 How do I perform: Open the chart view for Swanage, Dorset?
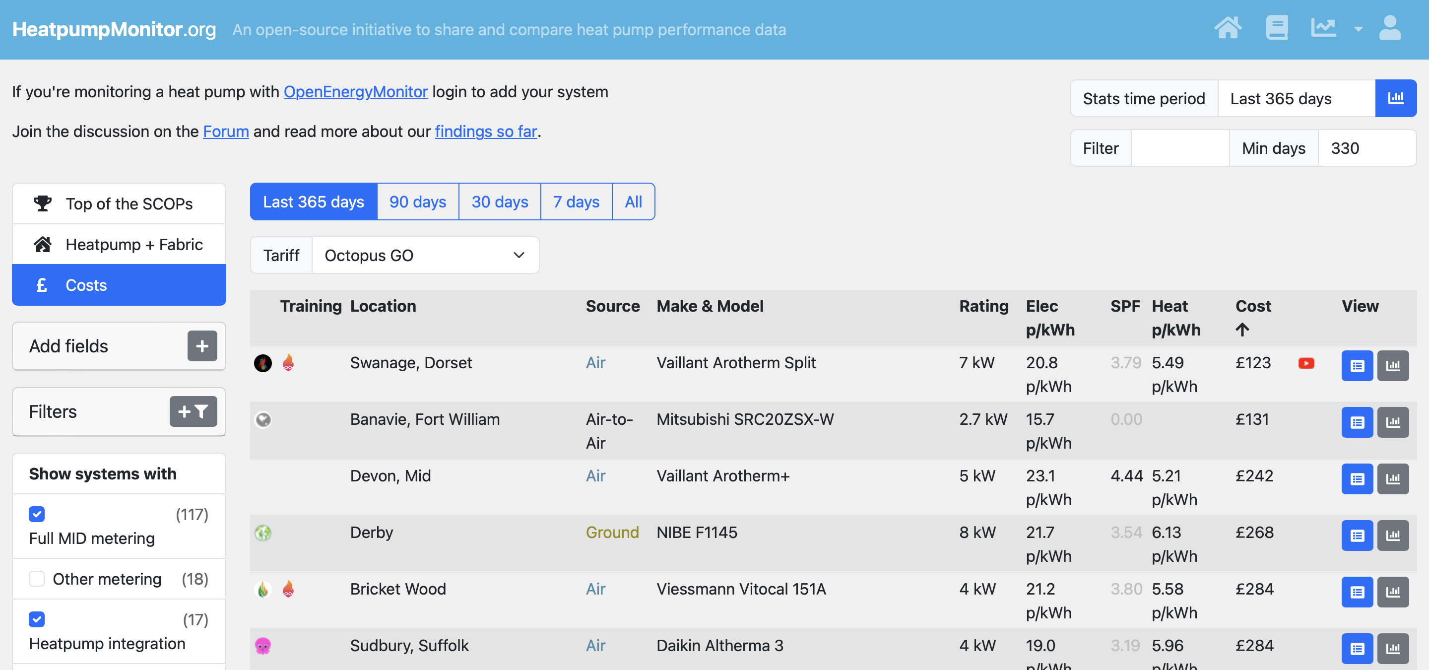pyautogui.click(x=1393, y=366)
